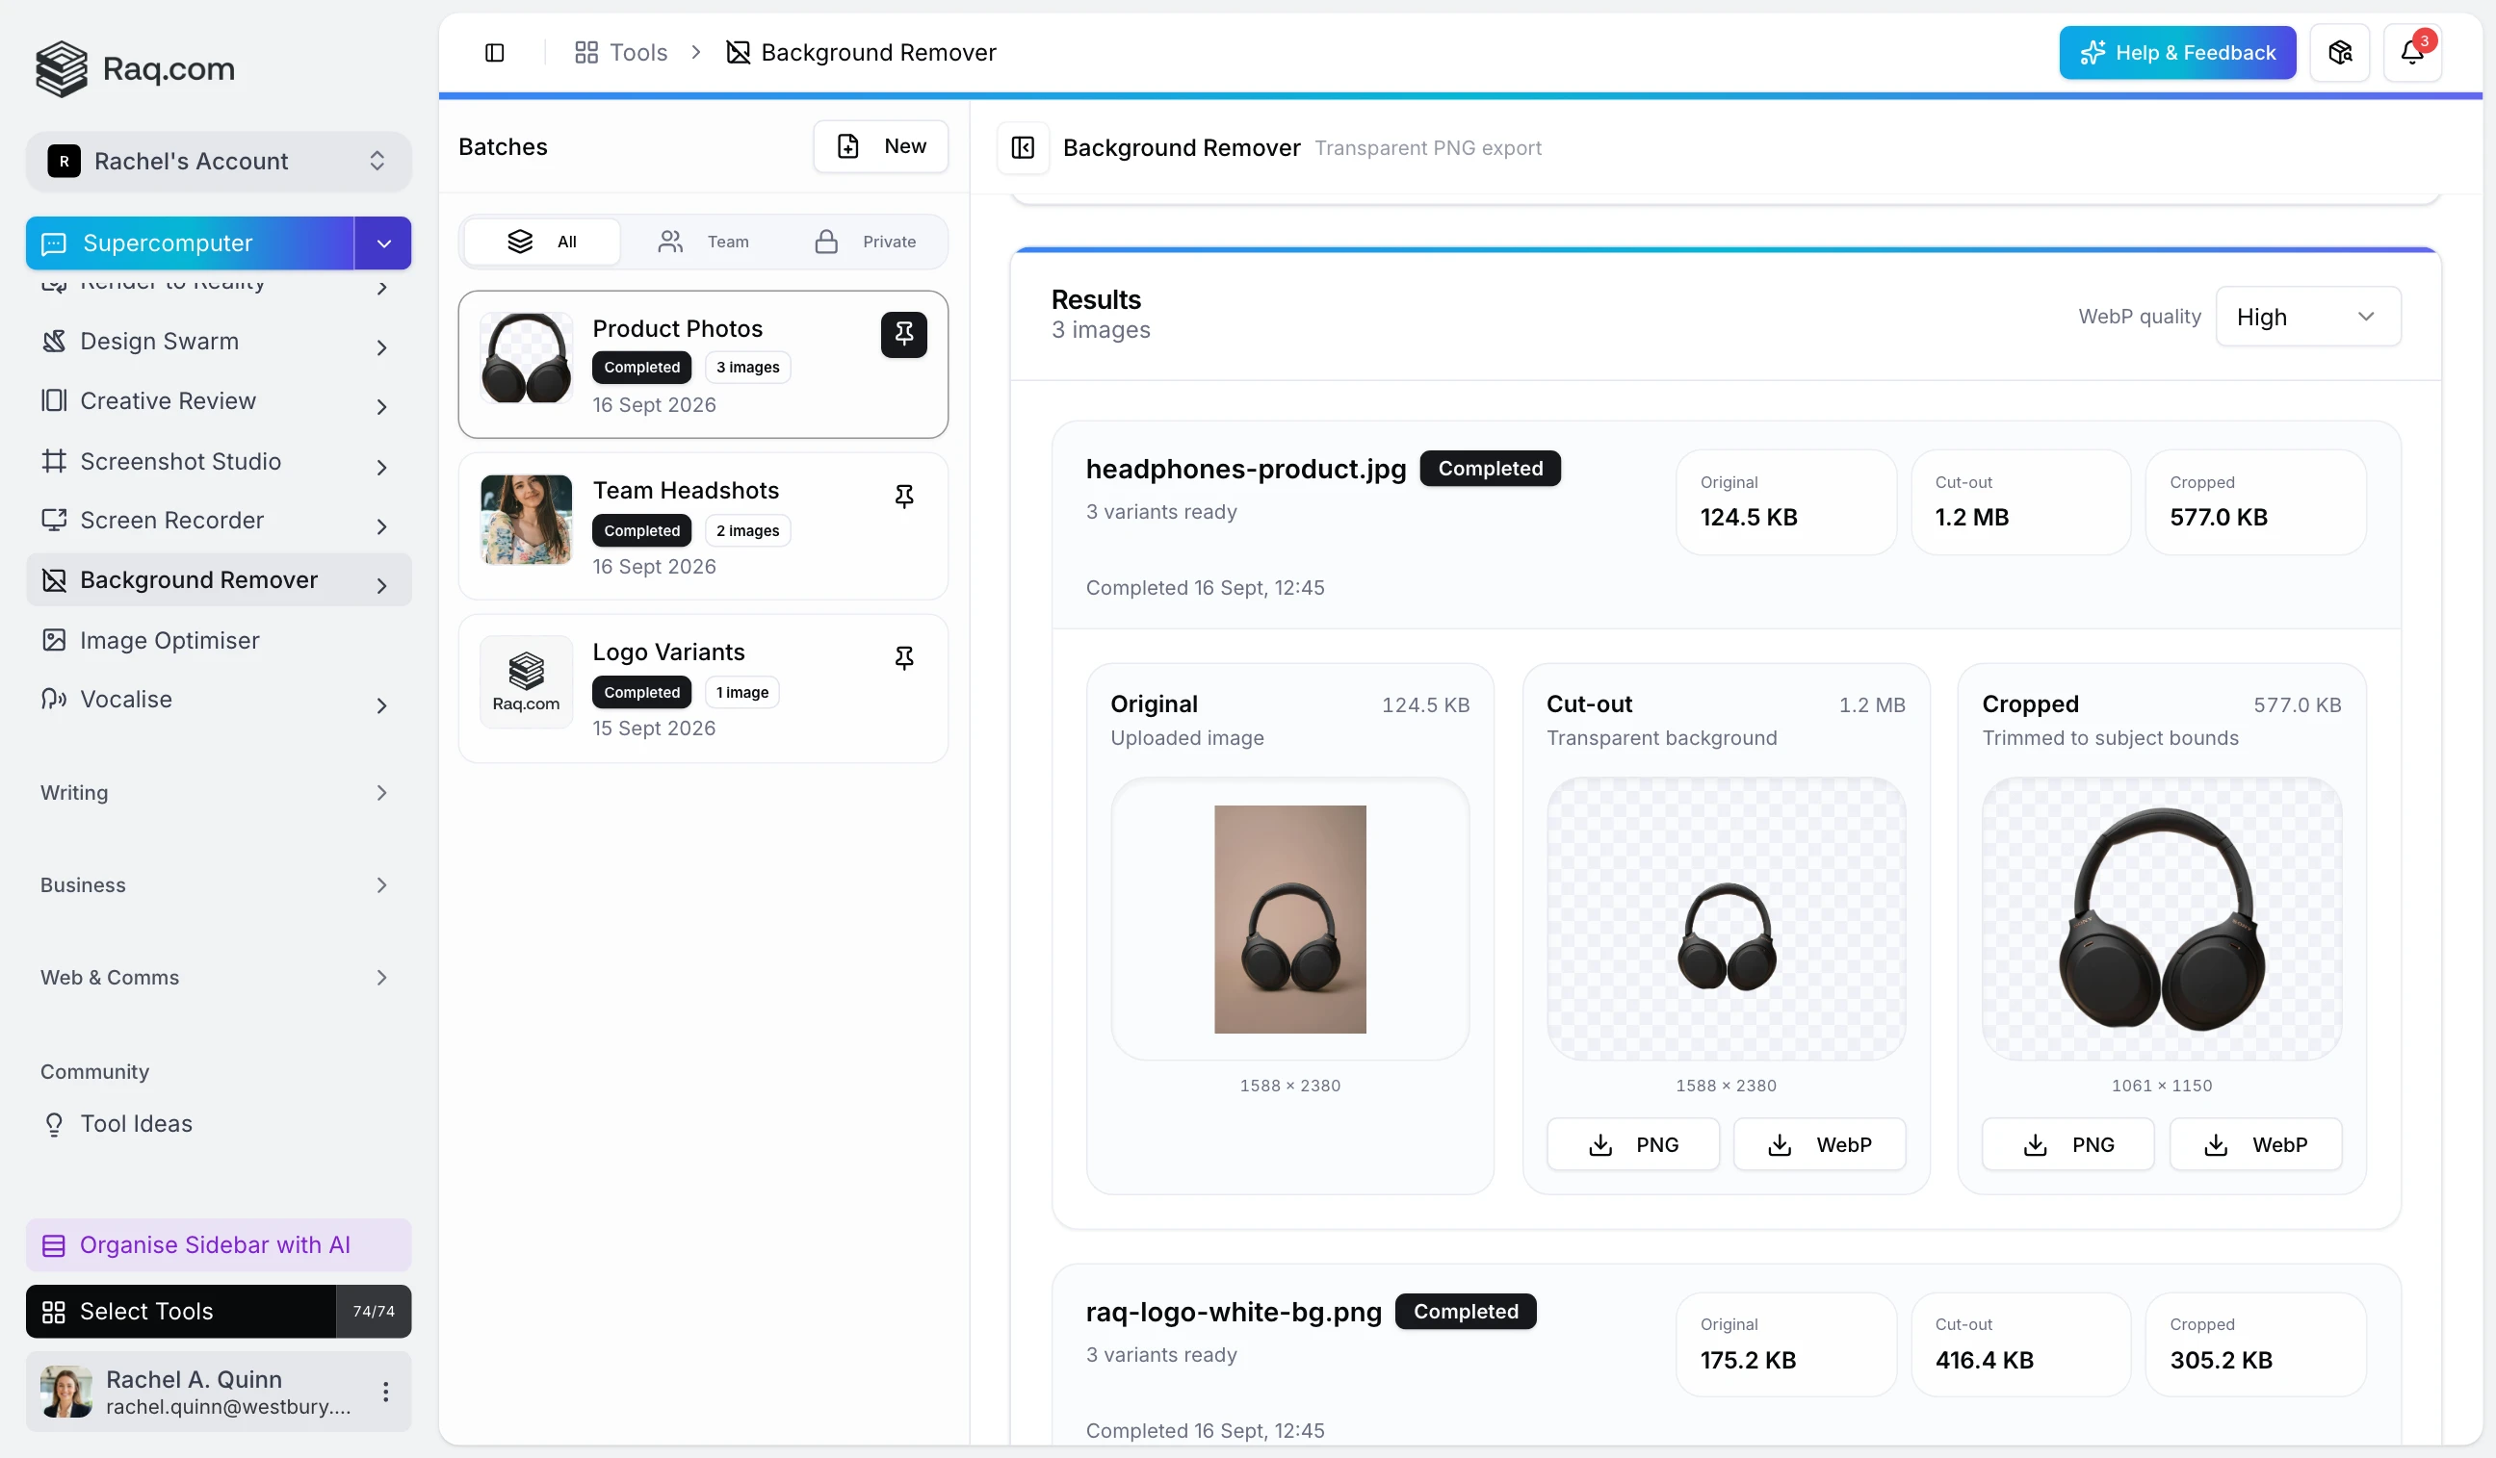Click Organise Sidebar with AI
Viewport: 2496px width, 1458px height.
tap(218, 1245)
